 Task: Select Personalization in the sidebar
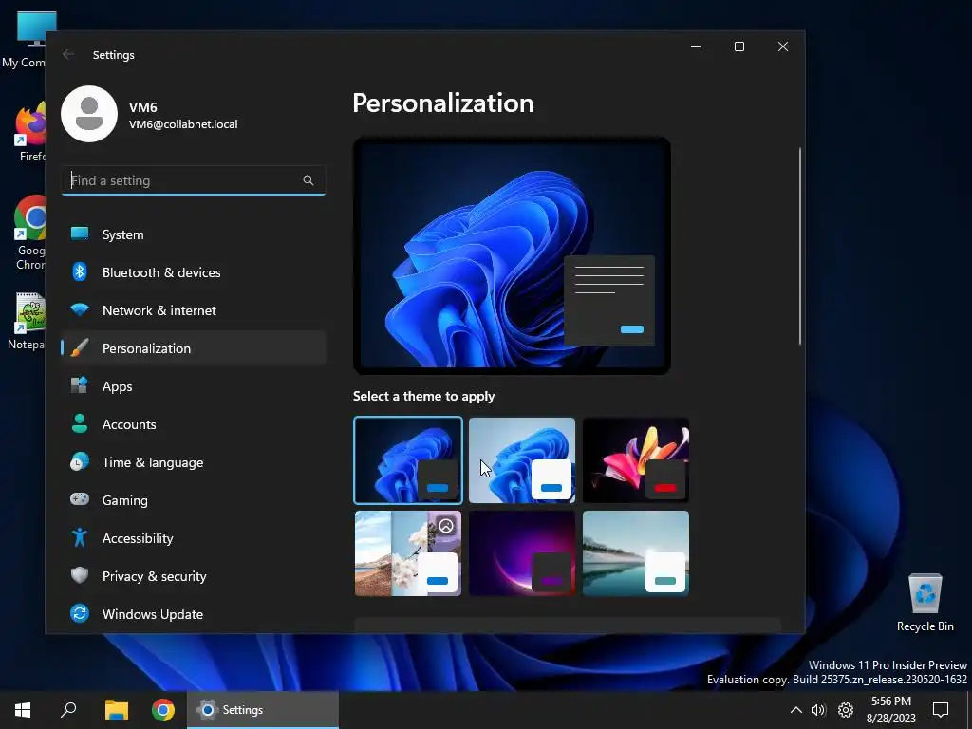(194, 348)
